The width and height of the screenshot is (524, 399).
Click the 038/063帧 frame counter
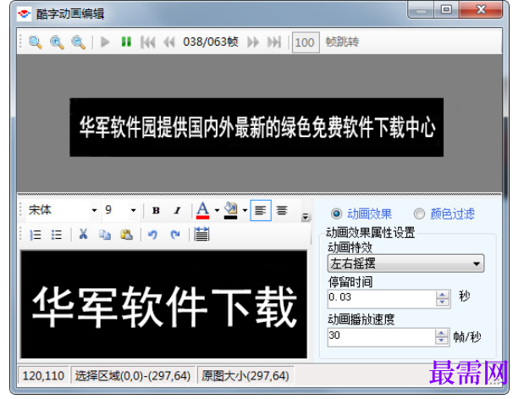point(211,42)
